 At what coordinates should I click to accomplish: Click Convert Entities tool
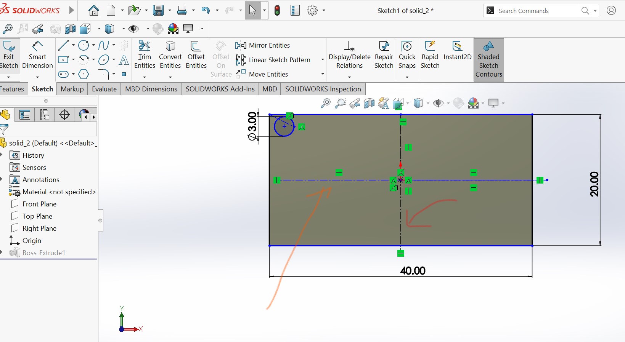pos(170,55)
